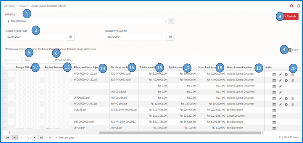Open detail view icon for JFP08.pdf row
Image resolution: width=303 pixels, height=143 pixels.
[274, 128]
